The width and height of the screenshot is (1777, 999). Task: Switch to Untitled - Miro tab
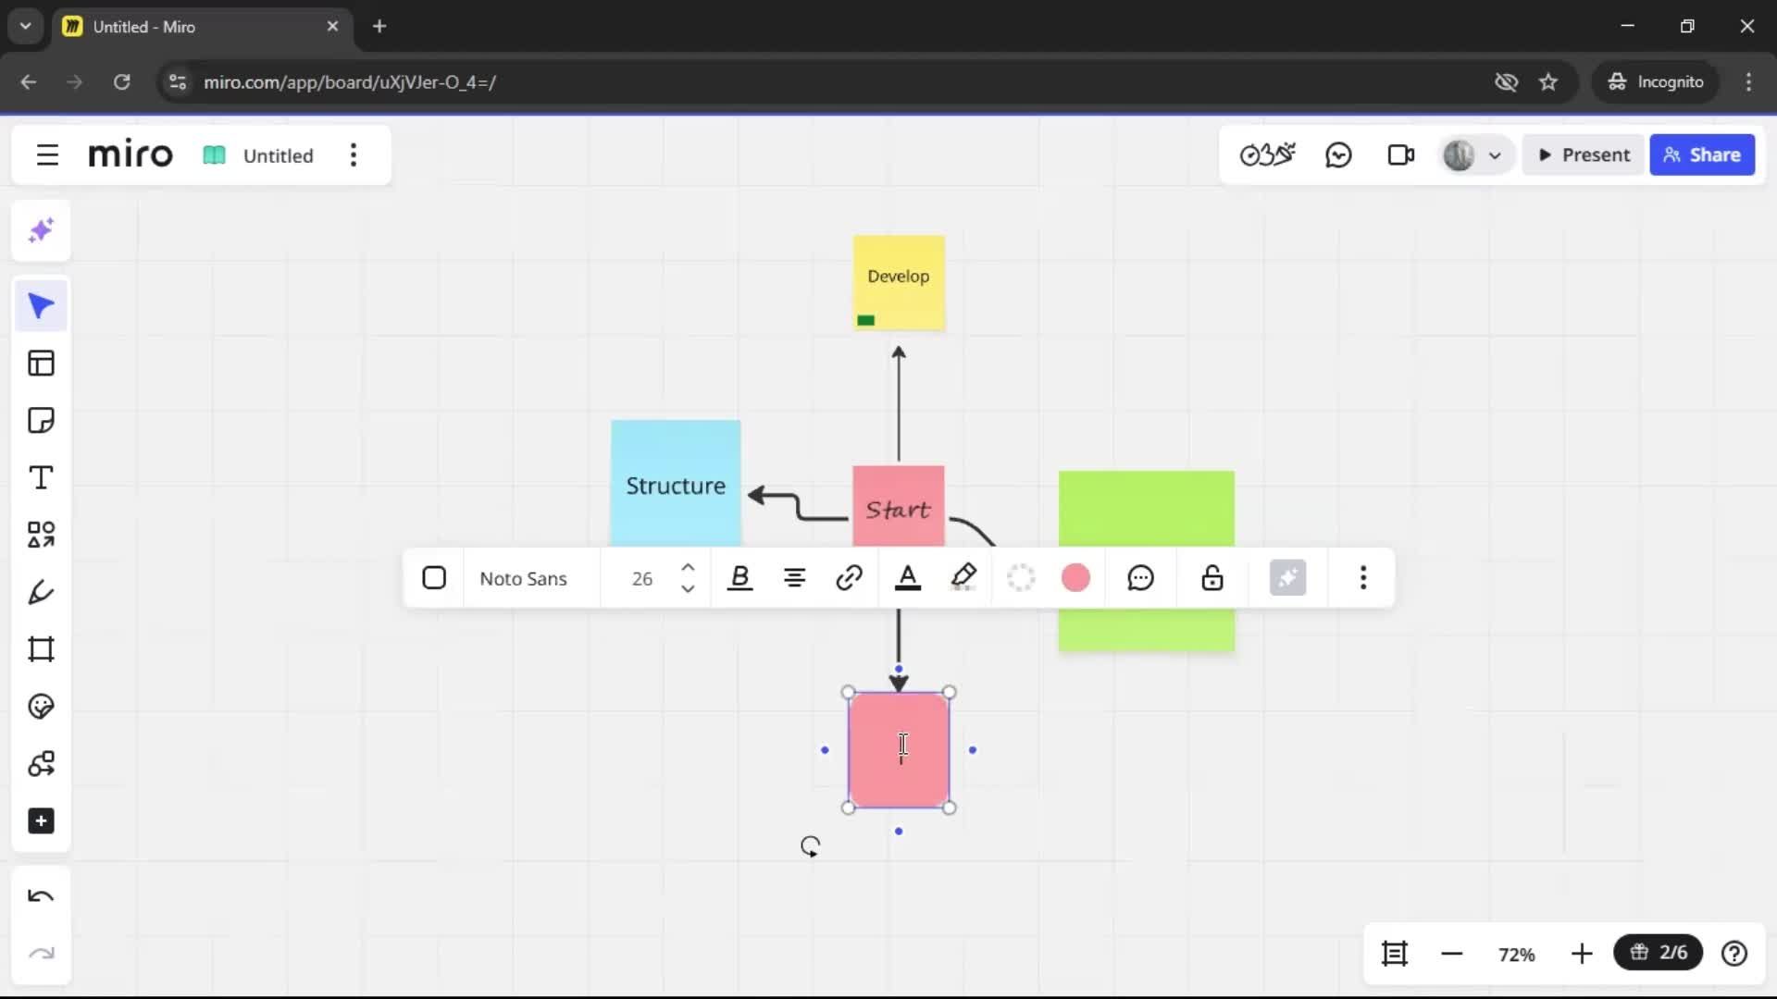tap(201, 27)
